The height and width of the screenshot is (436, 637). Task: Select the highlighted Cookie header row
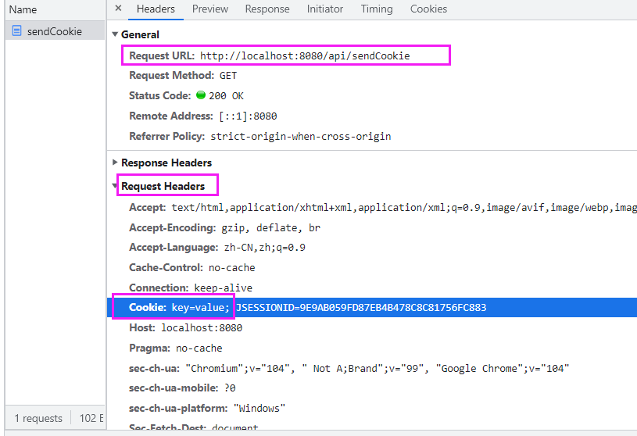point(371,307)
